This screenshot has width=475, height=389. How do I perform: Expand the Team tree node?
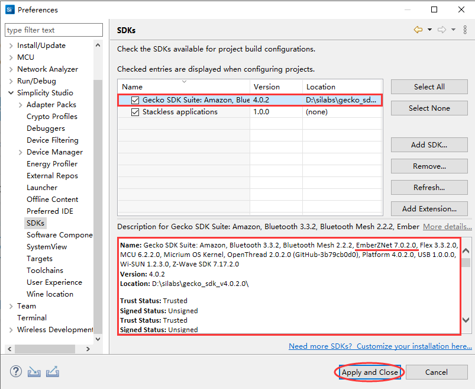click(11, 306)
